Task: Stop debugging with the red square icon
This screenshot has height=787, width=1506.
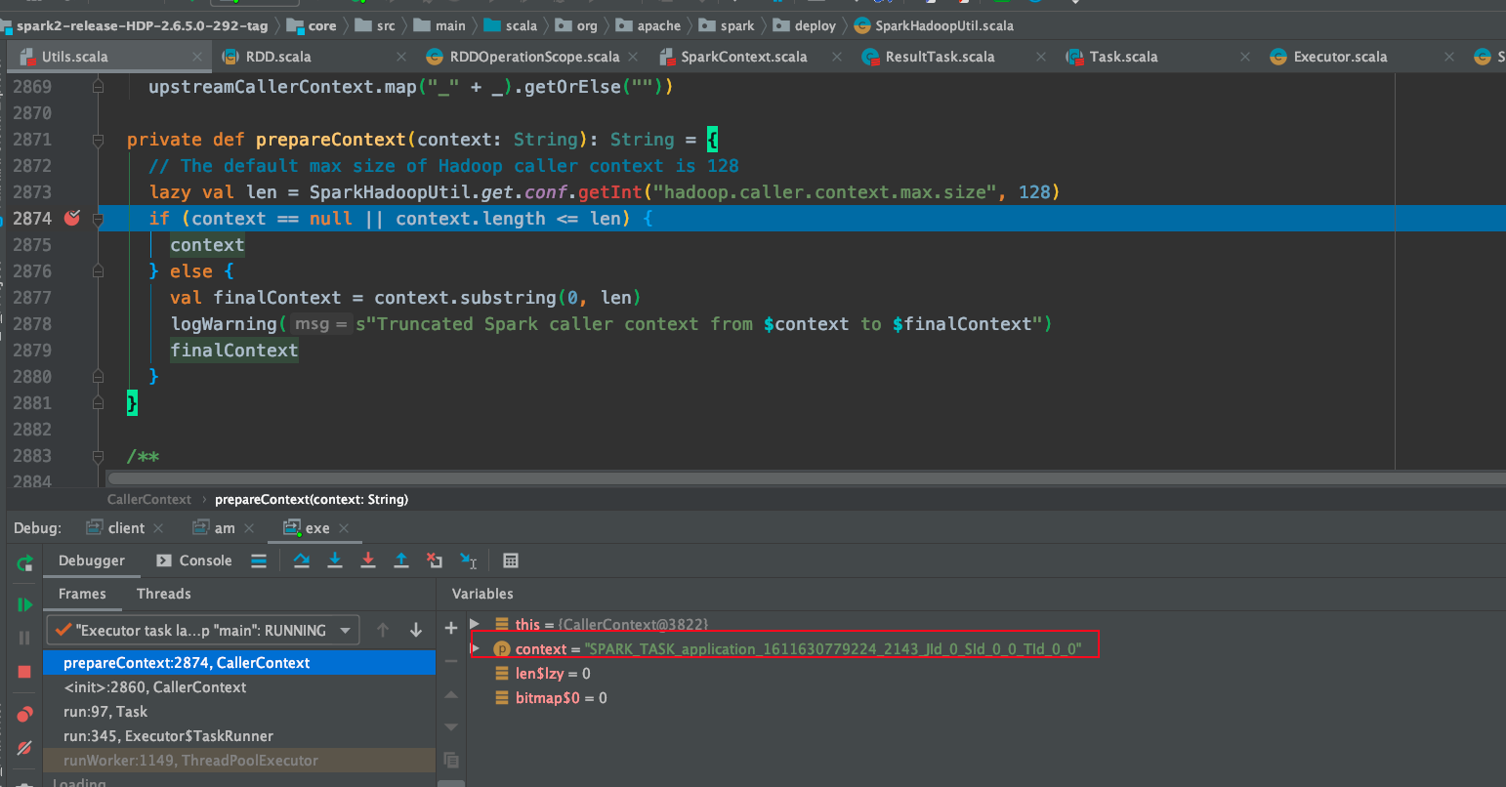Action: point(24,672)
